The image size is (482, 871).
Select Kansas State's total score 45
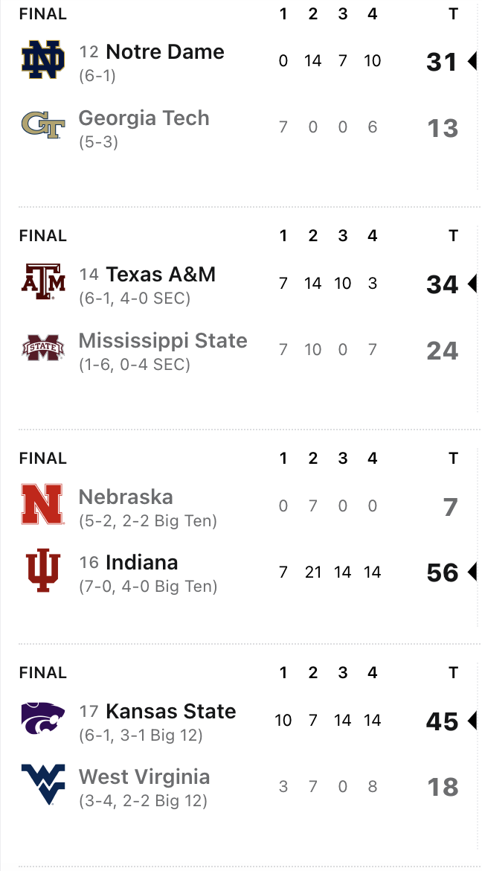pyautogui.click(x=442, y=721)
